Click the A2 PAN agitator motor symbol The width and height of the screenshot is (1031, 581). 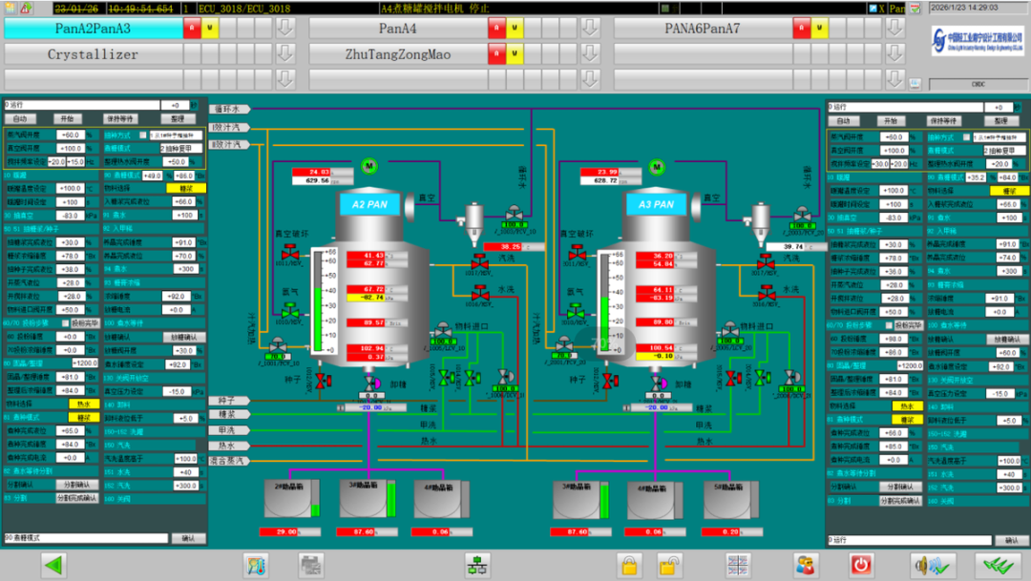[x=369, y=166]
